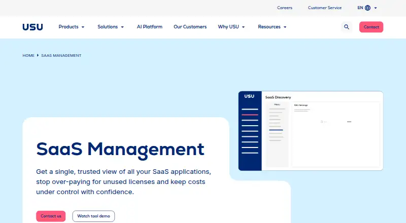Click the SaaS Management heading
The image size is (406, 223).
click(120, 150)
